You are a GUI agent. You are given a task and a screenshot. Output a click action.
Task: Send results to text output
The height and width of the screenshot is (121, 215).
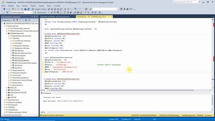click(75, 12)
